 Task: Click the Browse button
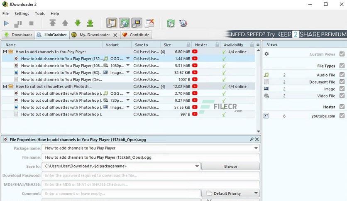click(x=230, y=166)
